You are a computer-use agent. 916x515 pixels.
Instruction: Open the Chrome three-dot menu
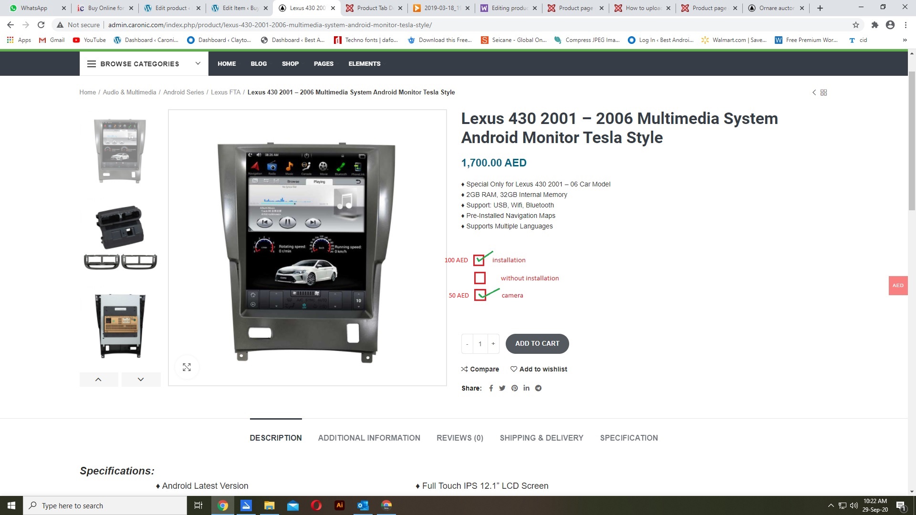906,25
